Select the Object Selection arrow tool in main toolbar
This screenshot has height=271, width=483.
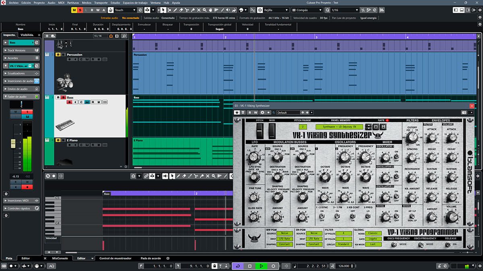[x=163, y=10]
